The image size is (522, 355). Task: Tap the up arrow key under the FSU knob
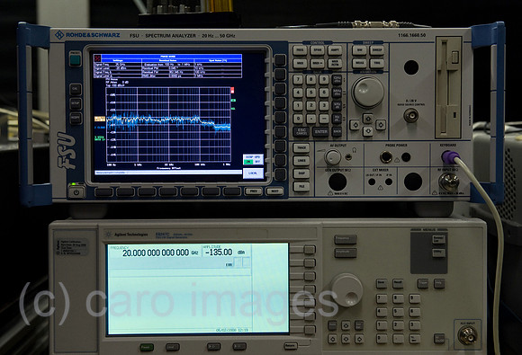[367, 119]
